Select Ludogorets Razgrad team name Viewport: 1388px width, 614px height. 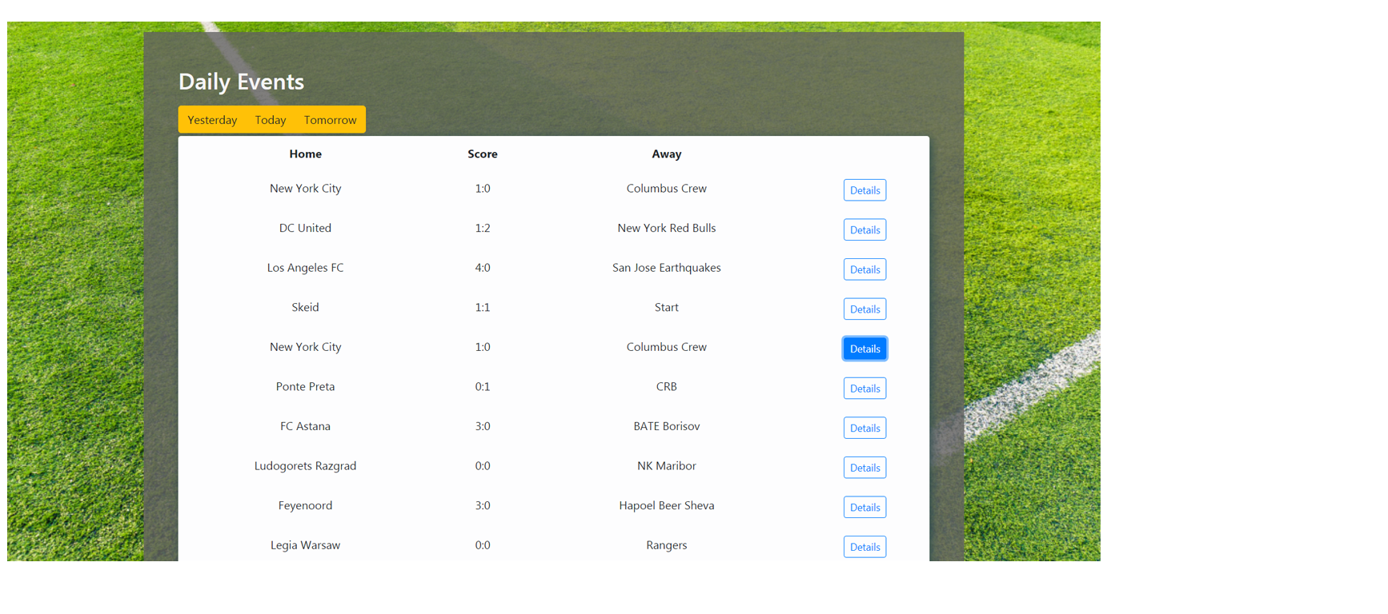pyautogui.click(x=305, y=466)
